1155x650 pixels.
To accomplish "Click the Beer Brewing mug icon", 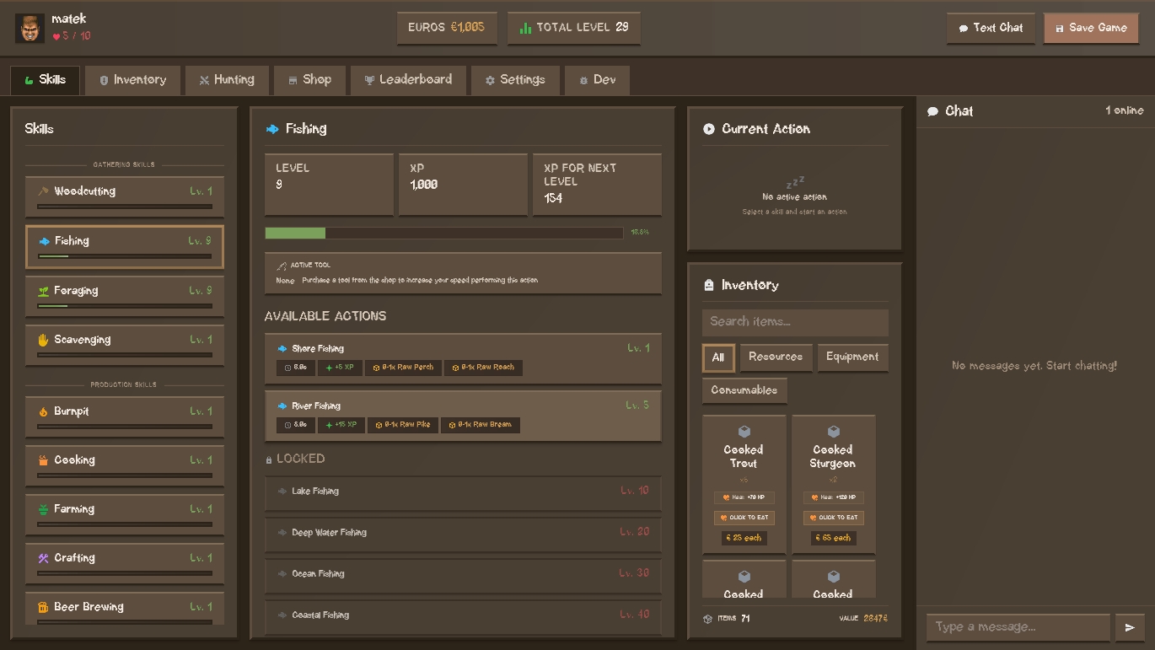I will click(x=43, y=607).
